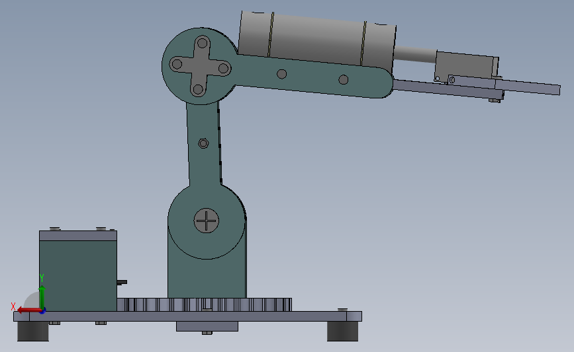Select the small shaft protruding from the servo box
Screen dimensions: 574x352
click(122, 282)
